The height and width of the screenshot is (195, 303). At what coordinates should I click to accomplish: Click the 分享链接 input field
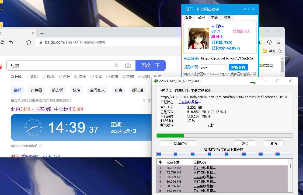227,58
